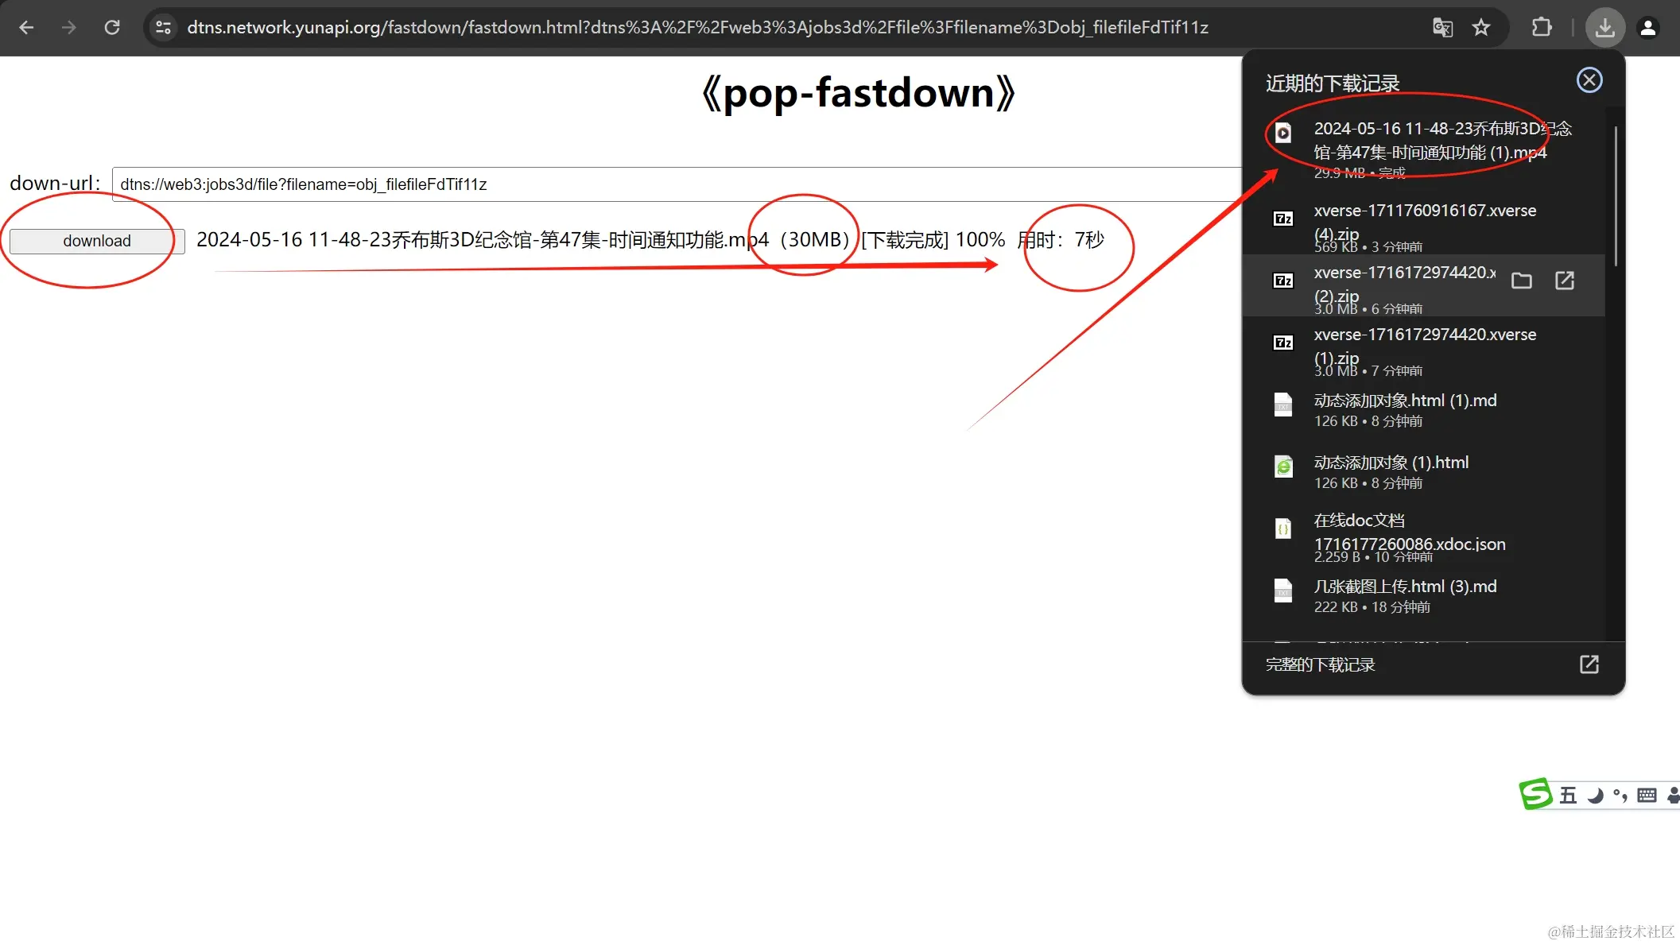This screenshot has width=1680, height=945.
Task: Open the user profile avatar
Action: pyautogui.click(x=1648, y=28)
